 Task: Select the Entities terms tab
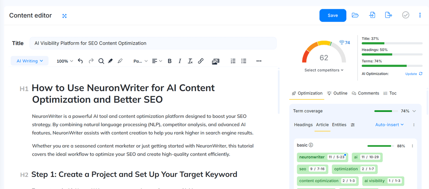pos(339,125)
